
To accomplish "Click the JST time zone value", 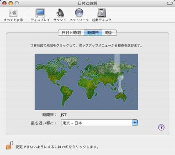I will 63,115.
